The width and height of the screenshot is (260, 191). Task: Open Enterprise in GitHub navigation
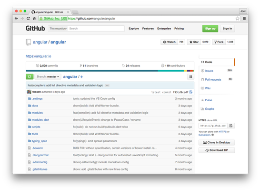point(164,29)
